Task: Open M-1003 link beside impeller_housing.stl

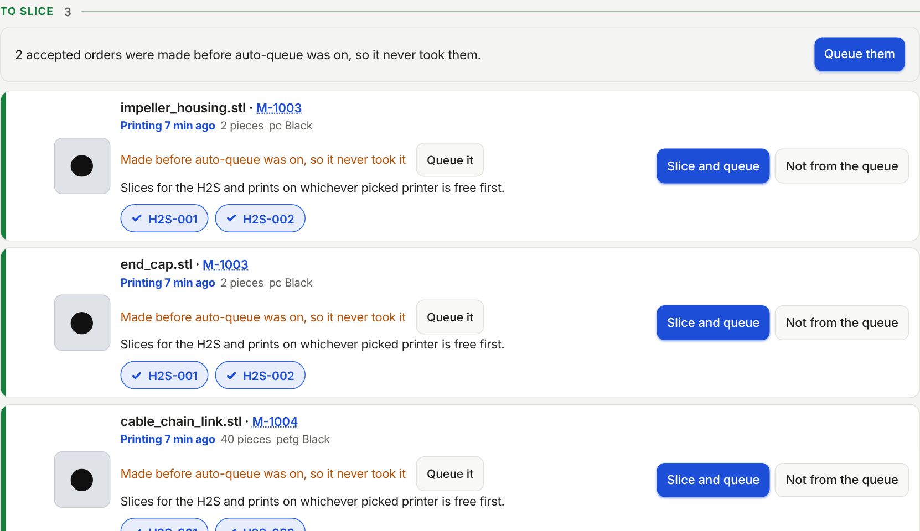Action: click(x=278, y=108)
